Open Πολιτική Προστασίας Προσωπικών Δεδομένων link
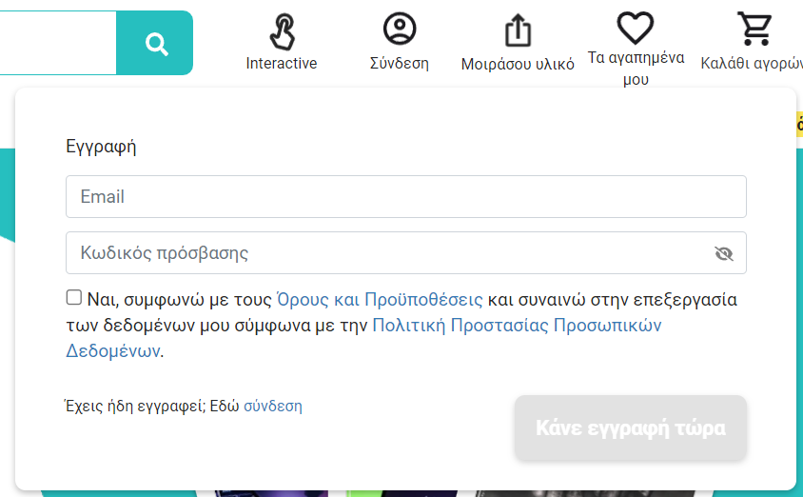Image resolution: width=803 pixels, height=497 pixels. [x=517, y=326]
